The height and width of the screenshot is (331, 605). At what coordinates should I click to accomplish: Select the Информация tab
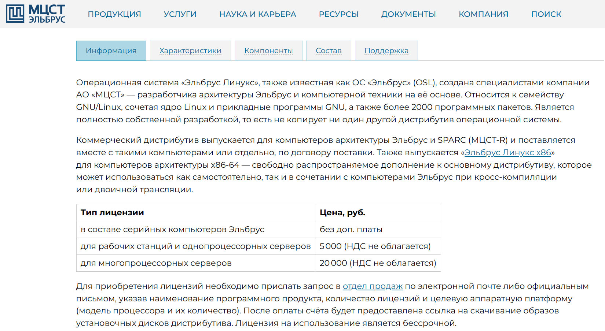(111, 51)
